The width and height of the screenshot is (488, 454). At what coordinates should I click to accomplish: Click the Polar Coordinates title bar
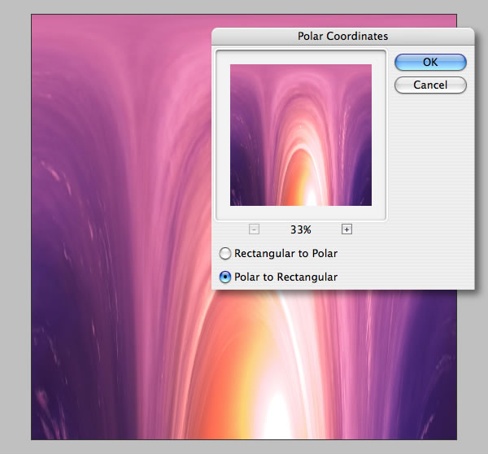(343, 36)
